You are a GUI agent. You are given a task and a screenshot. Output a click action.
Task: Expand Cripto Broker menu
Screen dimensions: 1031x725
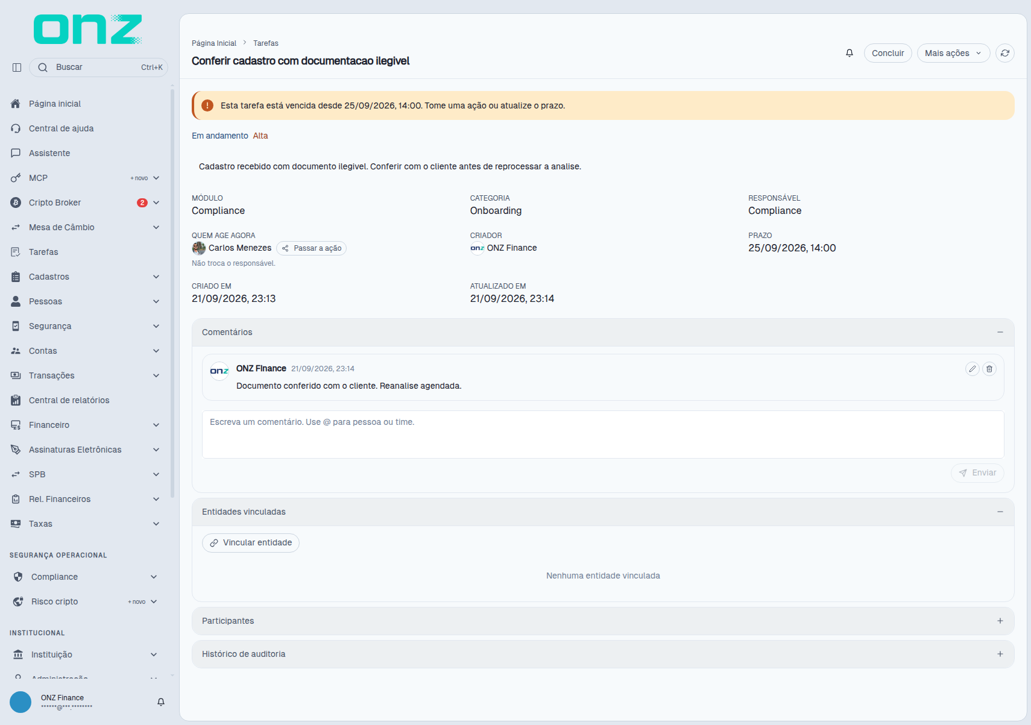pos(85,202)
